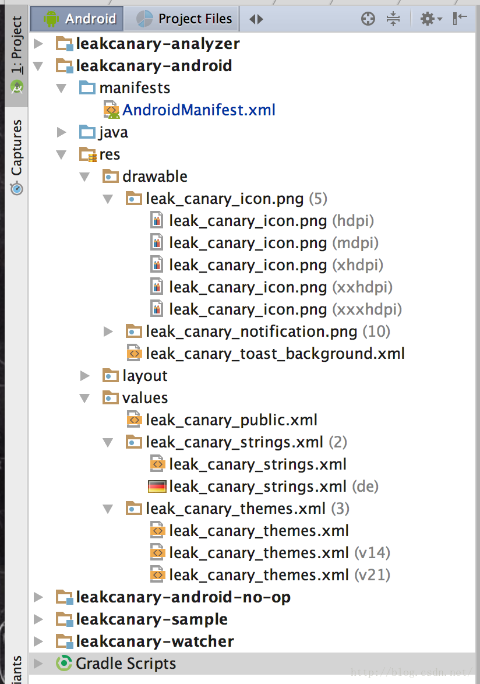Image resolution: width=480 pixels, height=684 pixels.
Task: Click the hdpi leak_canary_icon.png image icon
Action: [x=157, y=221]
